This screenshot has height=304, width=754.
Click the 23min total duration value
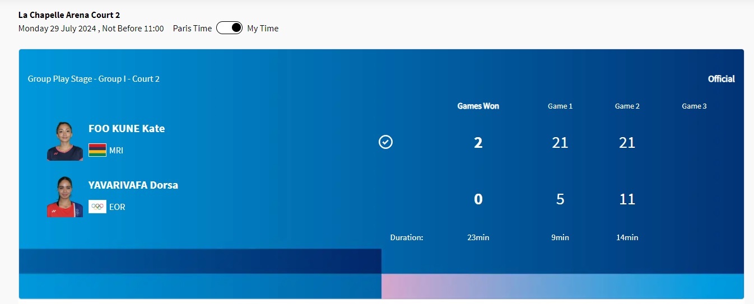point(478,237)
